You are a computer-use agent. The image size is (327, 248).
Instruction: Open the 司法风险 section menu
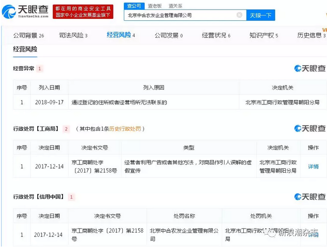tap(73, 35)
